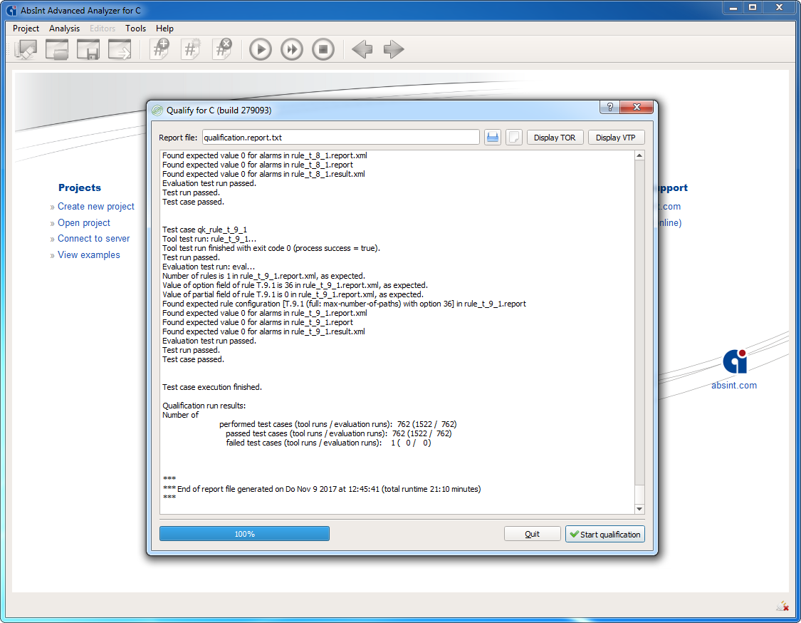
Task: Minimize the AbsInt Advanced Analyzer window
Action: (x=733, y=8)
